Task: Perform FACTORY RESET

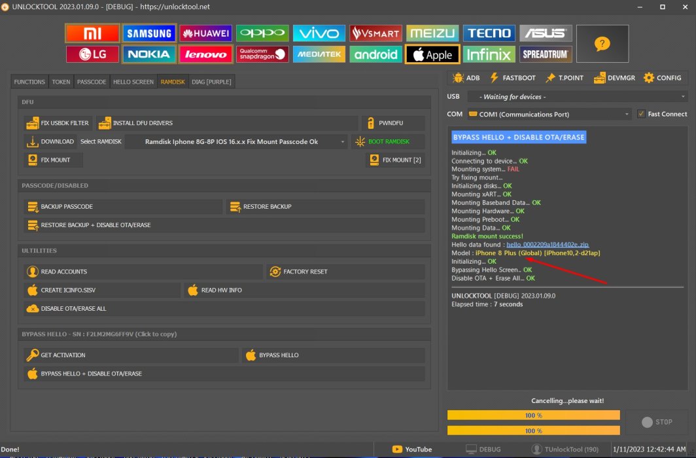Action: [345, 272]
